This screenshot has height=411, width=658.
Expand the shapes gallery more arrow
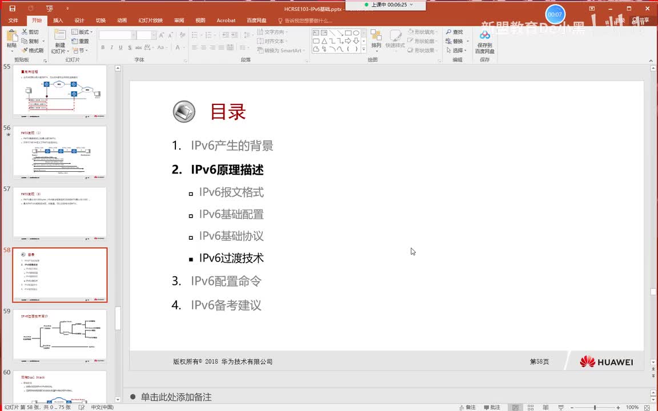click(x=363, y=50)
